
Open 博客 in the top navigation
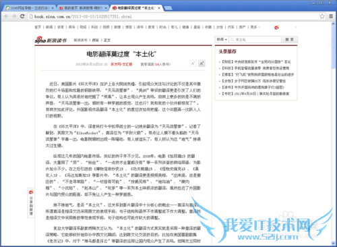tap(129, 27)
